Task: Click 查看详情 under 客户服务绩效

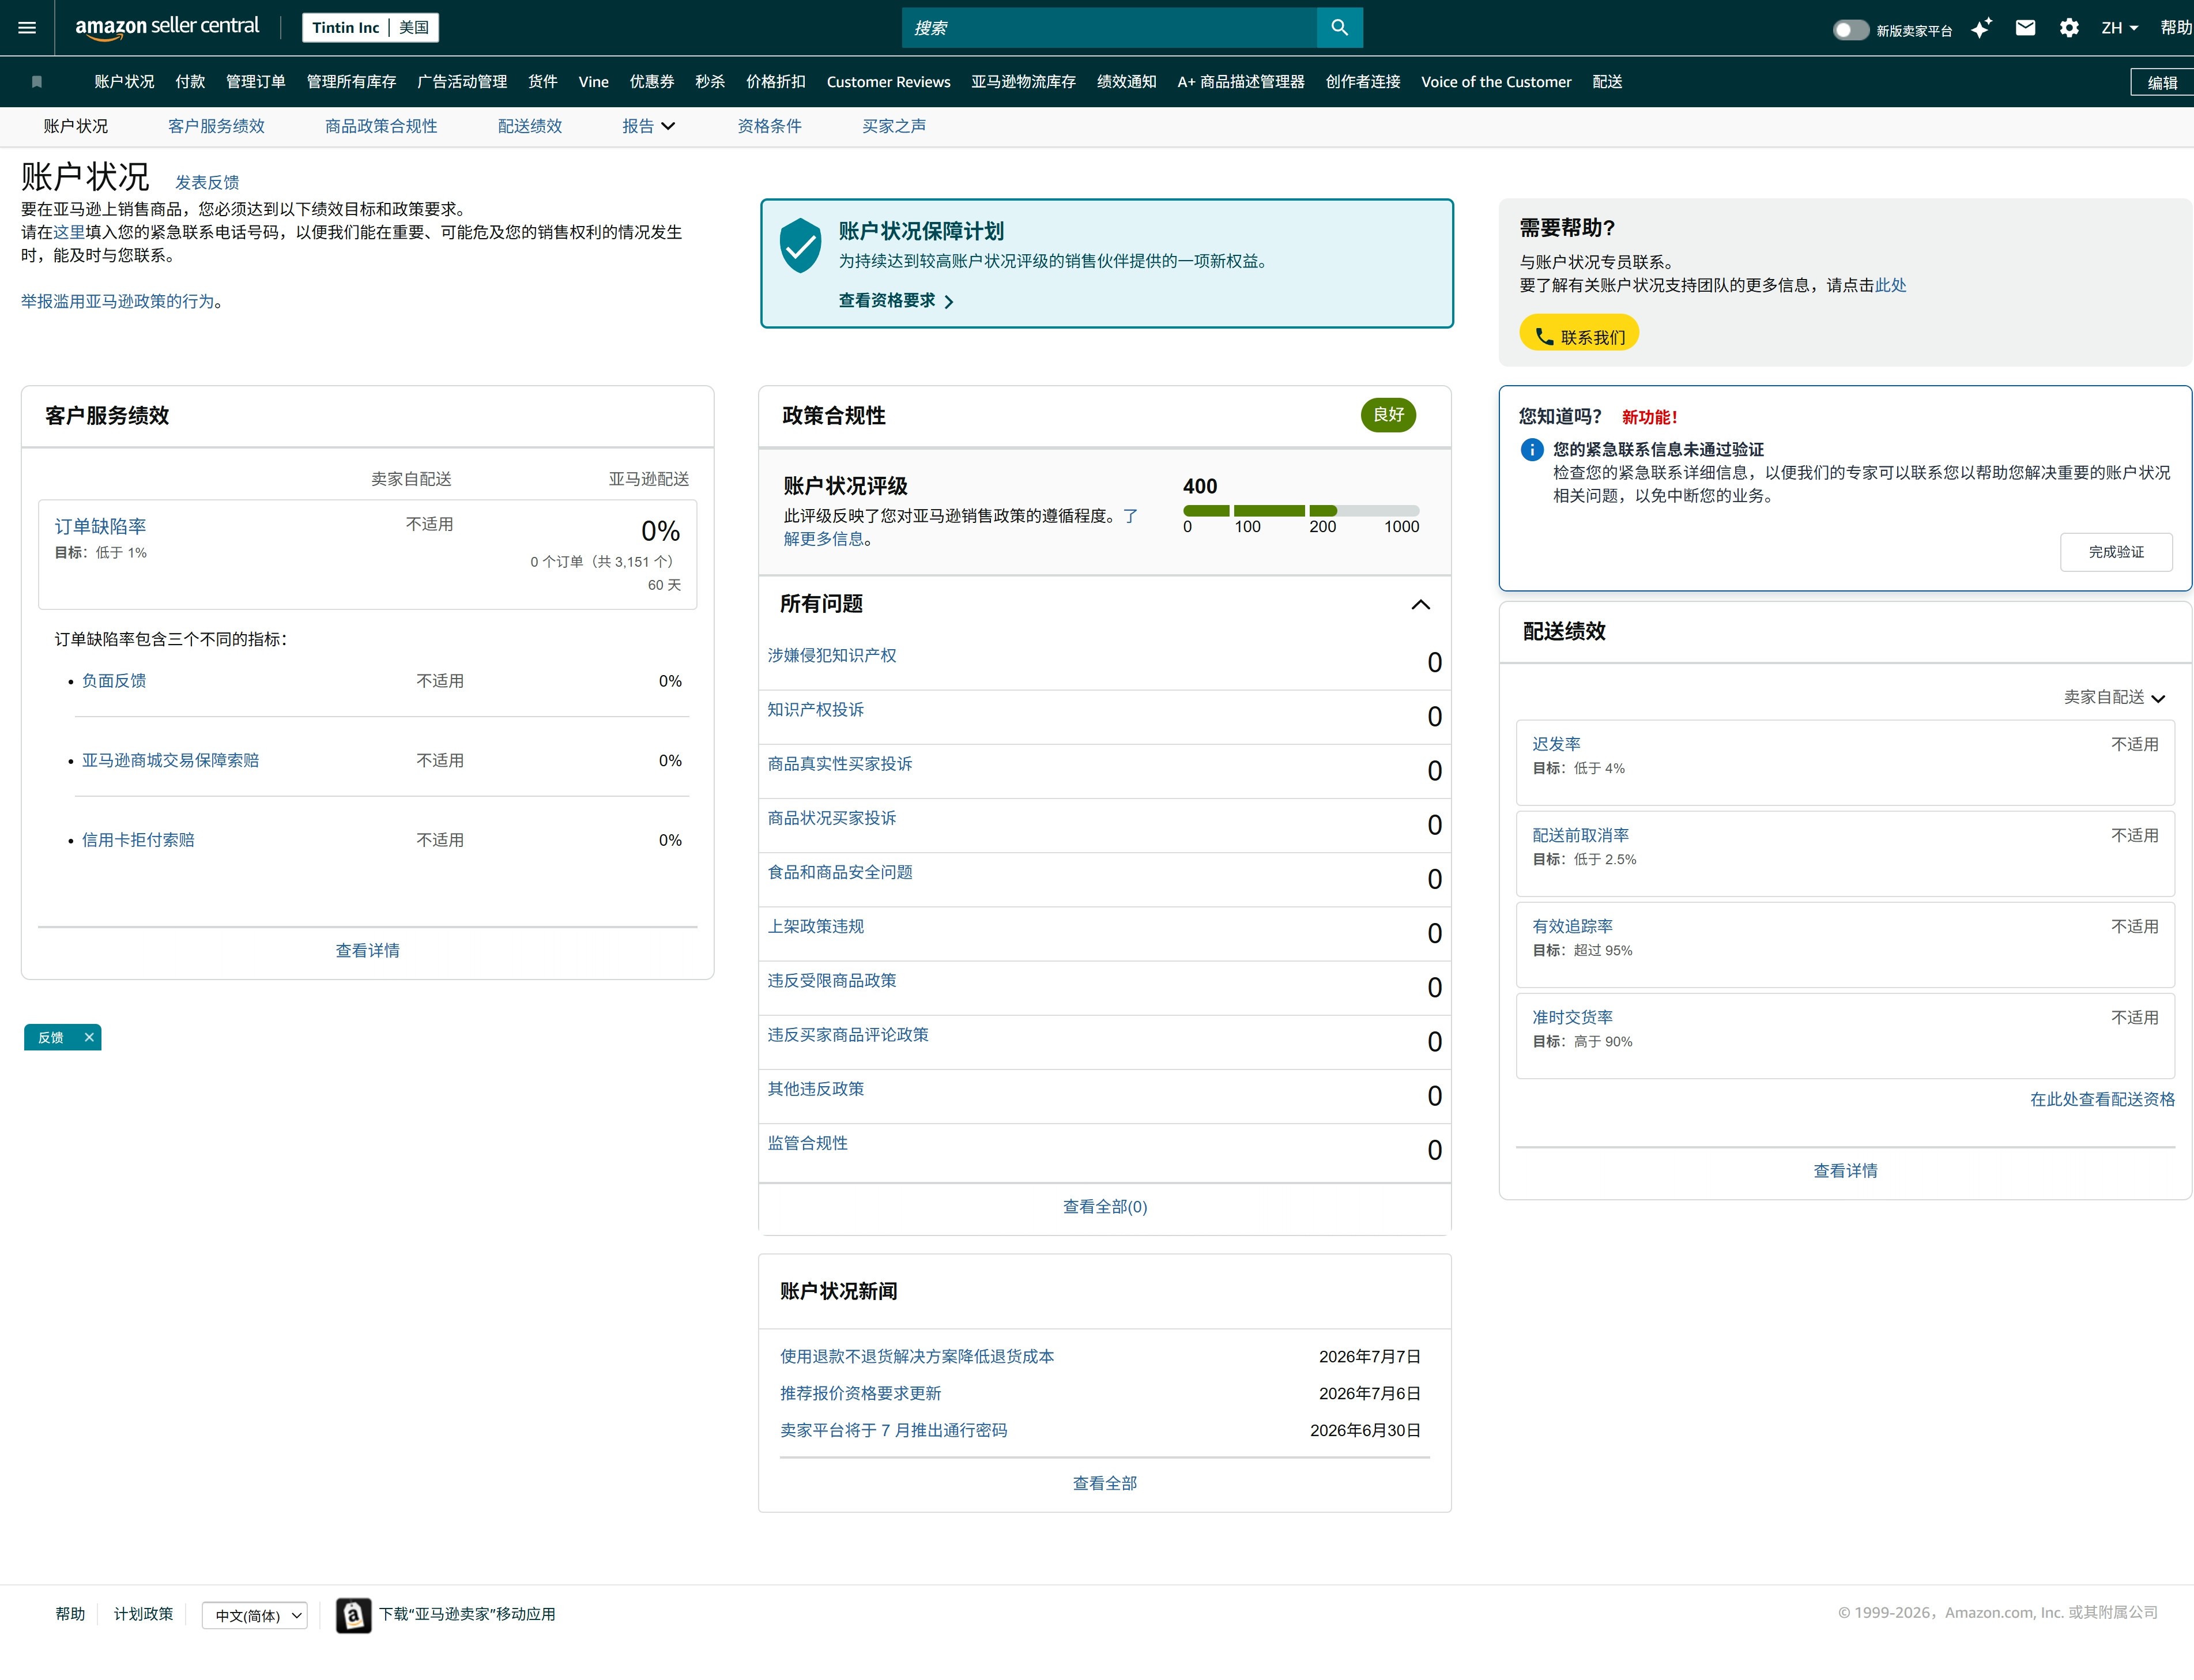Action: click(x=367, y=950)
